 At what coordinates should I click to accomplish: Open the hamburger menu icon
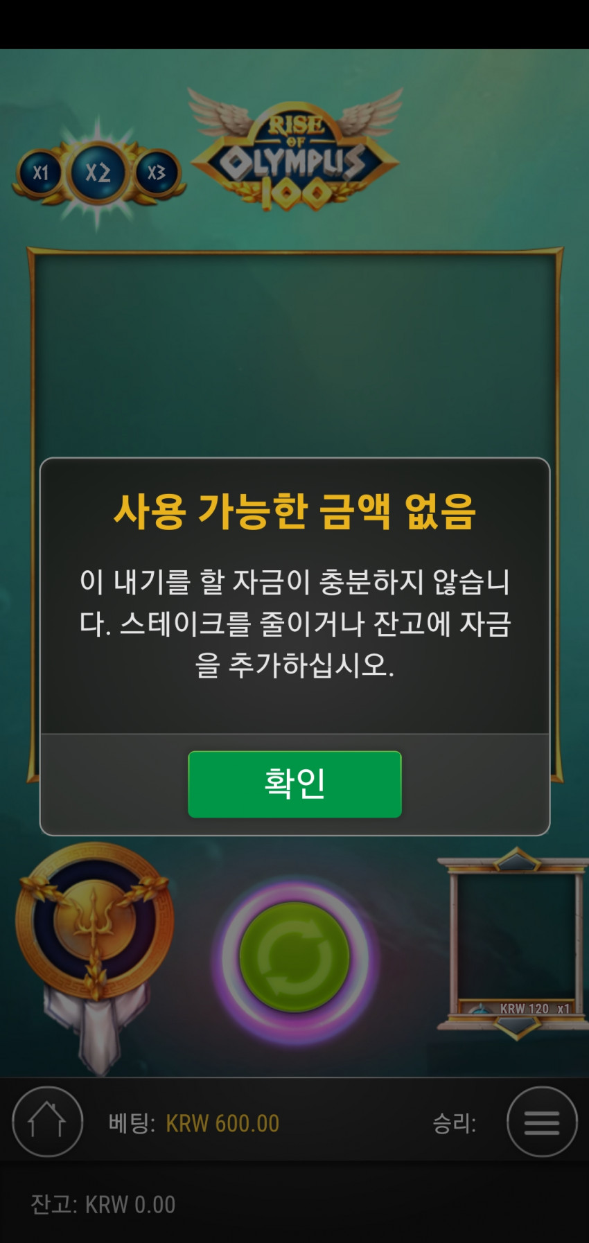tap(542, 1122)
